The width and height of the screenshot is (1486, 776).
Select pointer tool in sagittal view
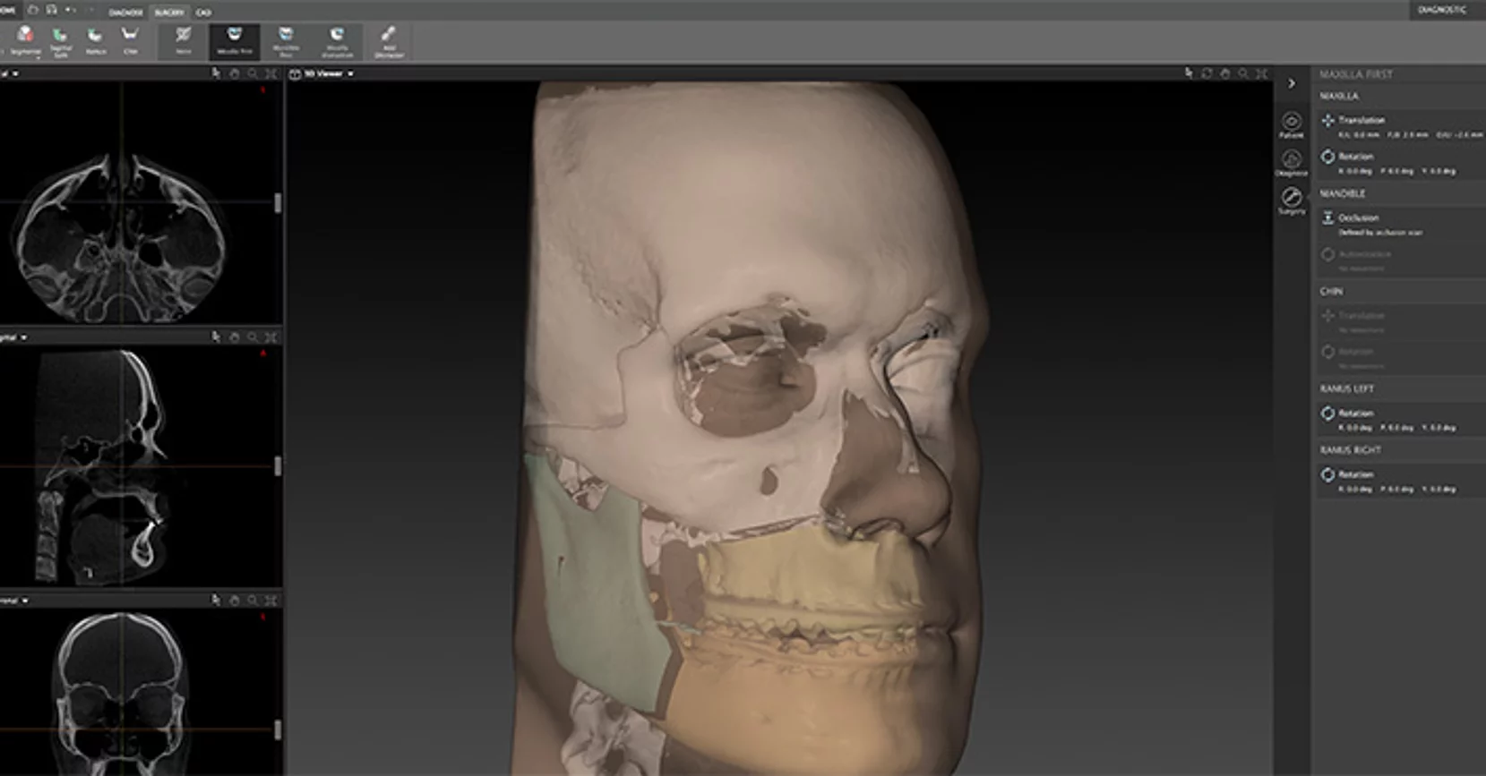pos(216,337)
